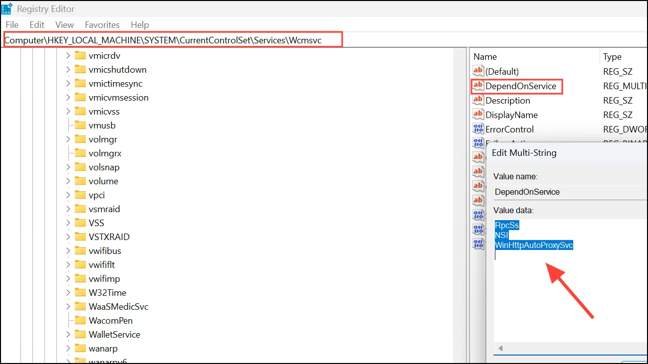Open the Help menu
This screenshot has width=648, height=364.
pyautogui.click(x=140, y=24)
